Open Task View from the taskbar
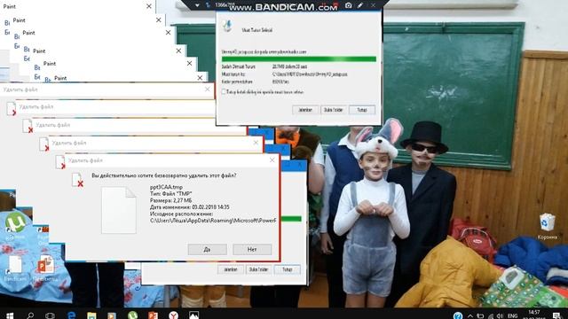 (50, 315)
